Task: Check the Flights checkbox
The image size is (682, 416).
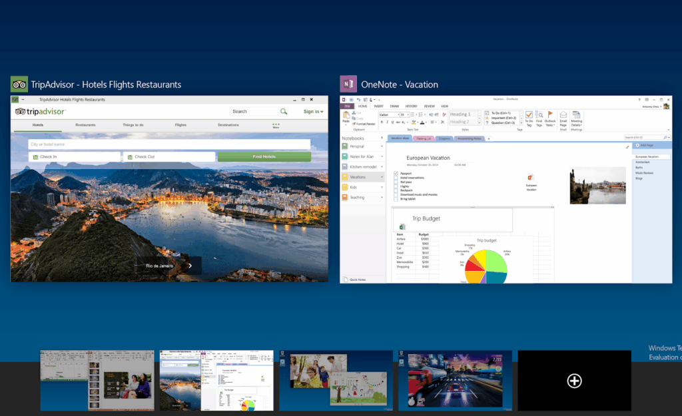Action: pos(396,186)
